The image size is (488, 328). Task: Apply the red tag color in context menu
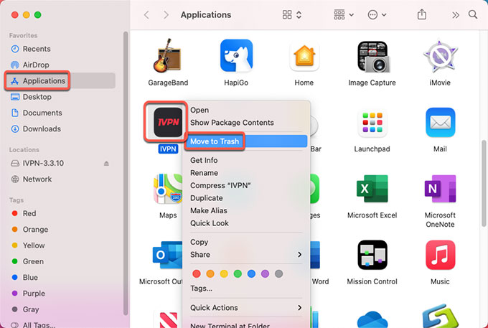pos(196,273)
